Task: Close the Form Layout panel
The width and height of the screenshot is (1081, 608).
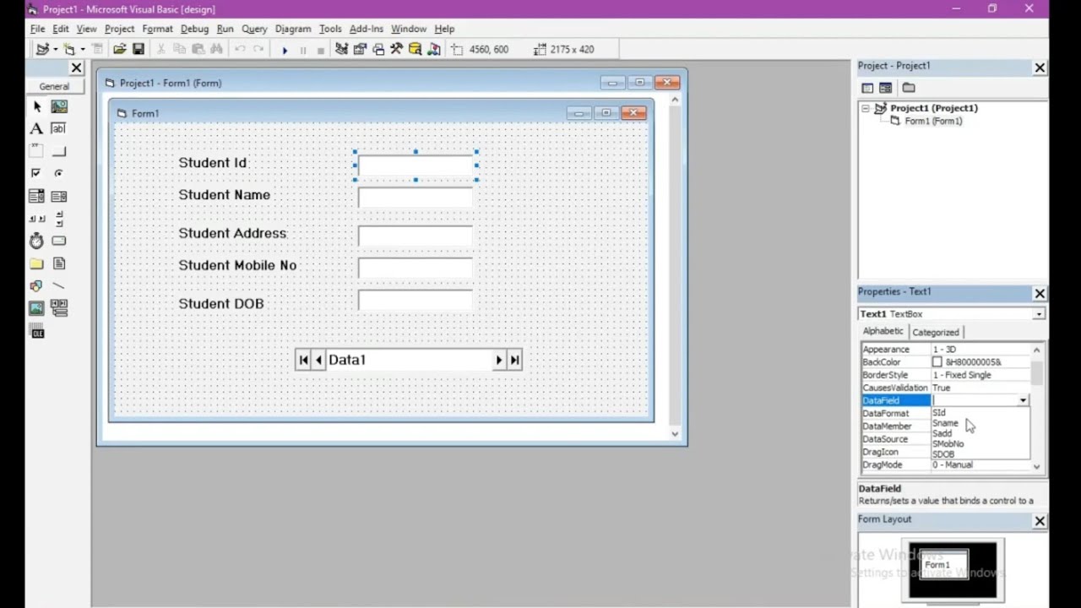Action: (x=1040, y=522)
